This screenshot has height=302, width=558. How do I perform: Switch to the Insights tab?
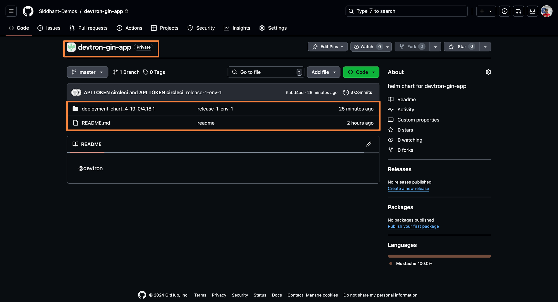pyautogui.click(x=237, y=28)
